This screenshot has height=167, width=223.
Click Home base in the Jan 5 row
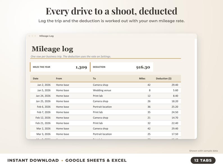click(x=62, y=90)
